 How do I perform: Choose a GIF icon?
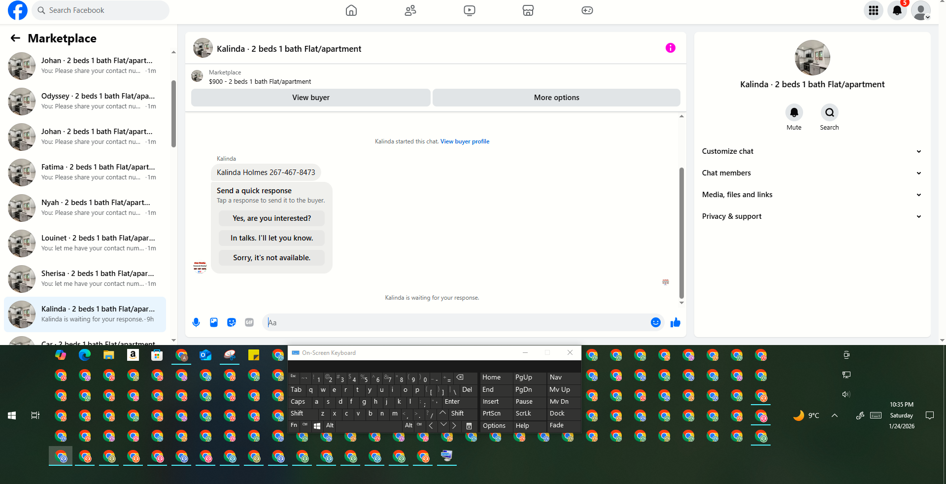(249, 322)
